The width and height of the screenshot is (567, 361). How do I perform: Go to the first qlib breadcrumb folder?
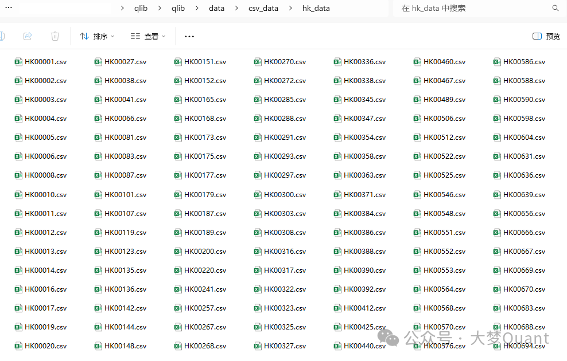tap(141, 8)
